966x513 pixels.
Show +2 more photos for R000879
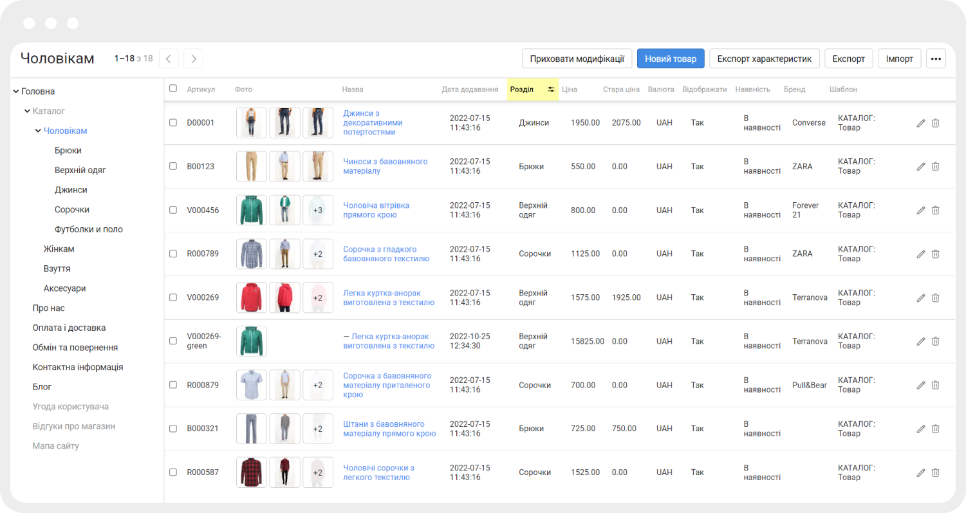pos(318,385)
